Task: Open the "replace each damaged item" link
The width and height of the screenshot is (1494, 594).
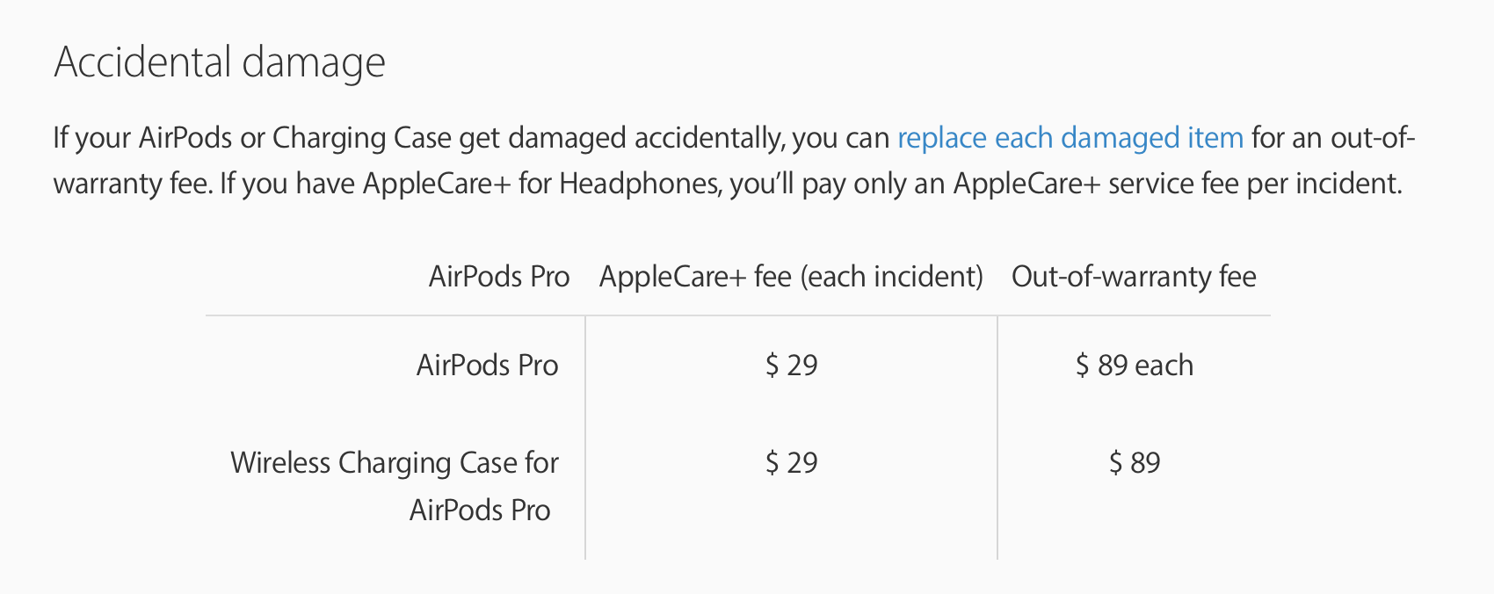Action: click(1070, 138)
